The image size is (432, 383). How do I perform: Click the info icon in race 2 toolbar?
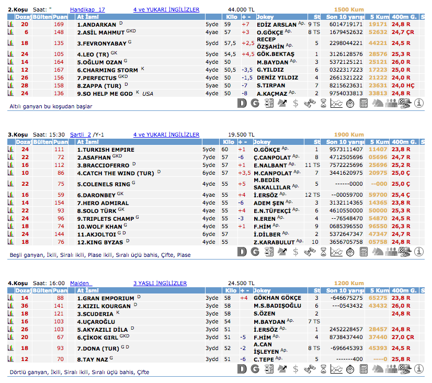click(x=418, y=103)
